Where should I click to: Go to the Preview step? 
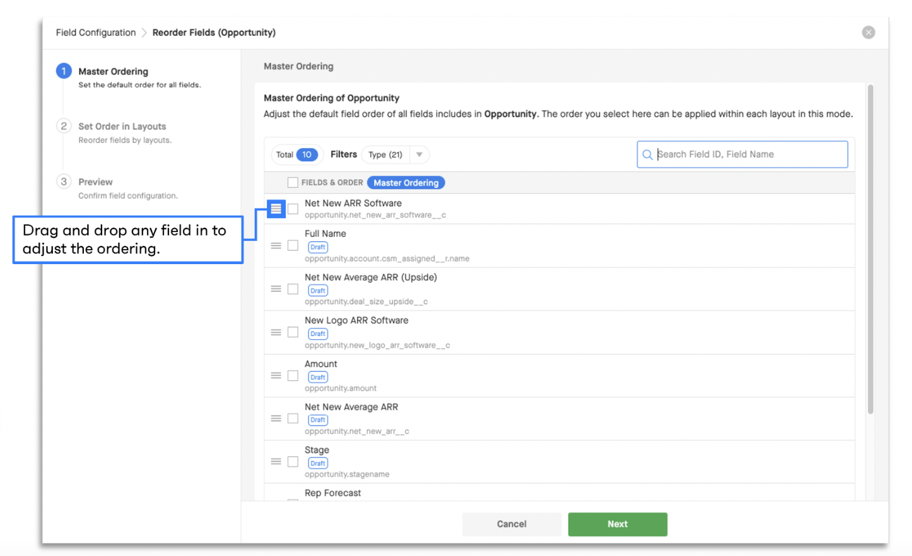click(95, 182)
